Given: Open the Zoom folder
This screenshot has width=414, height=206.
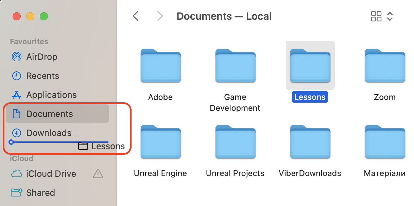Looking at the screenshot, I should coord(384,66).
